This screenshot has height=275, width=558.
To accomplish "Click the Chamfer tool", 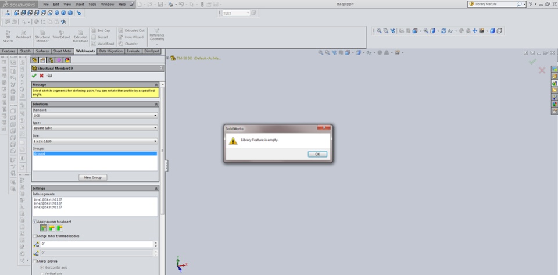I will [x=128, y=44].
